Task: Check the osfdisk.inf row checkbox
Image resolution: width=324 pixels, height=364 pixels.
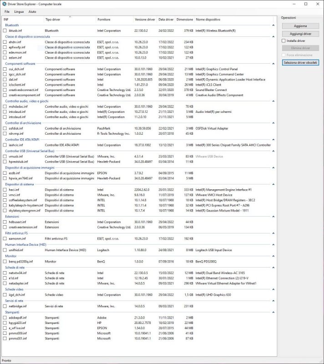Action: [5, 128]
